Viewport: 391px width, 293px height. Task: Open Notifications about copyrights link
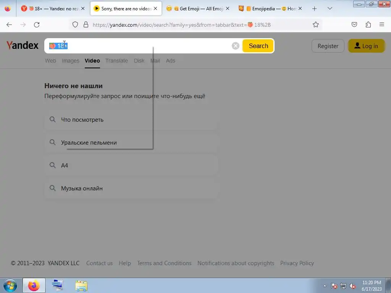coord(236,263)
